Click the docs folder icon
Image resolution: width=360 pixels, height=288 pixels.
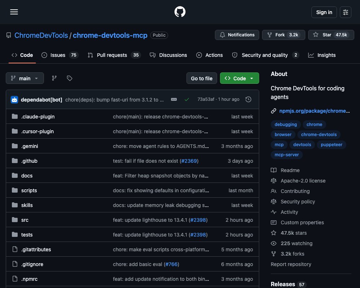tap(15, 175)
